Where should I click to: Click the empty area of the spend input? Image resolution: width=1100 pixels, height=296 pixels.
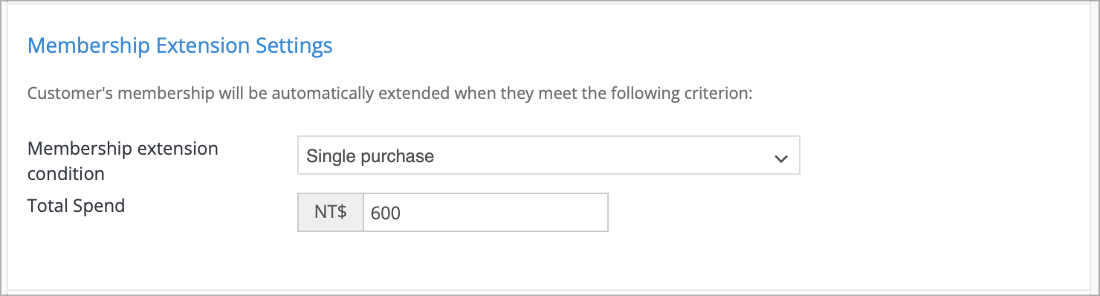tap(505, 213)
